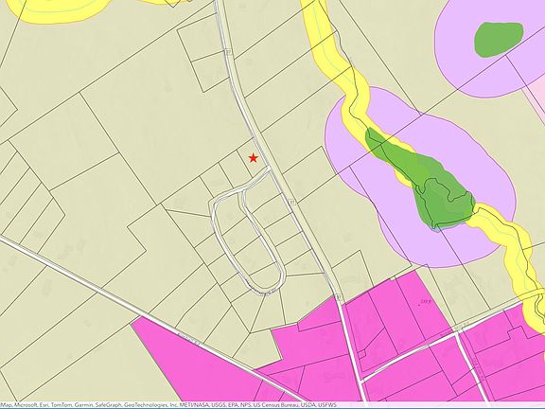The height and width of the screenshot is (409, 545).
Task: Click the small elevation point label in magenta zone
Action: 425,302
